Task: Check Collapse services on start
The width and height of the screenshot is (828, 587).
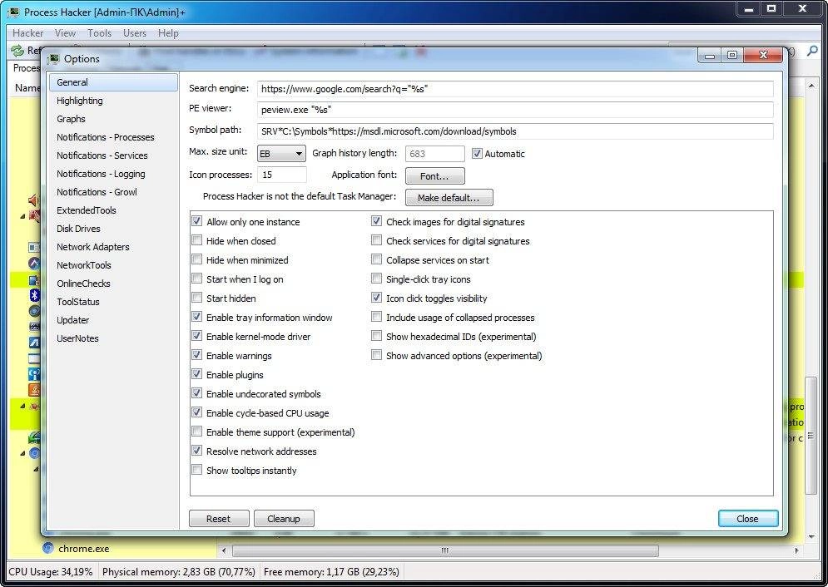Action: pyautogui.click(x=376, y=259)
